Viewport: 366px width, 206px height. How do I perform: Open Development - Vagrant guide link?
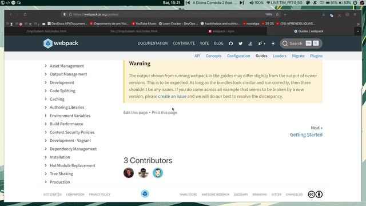(70, 140)
